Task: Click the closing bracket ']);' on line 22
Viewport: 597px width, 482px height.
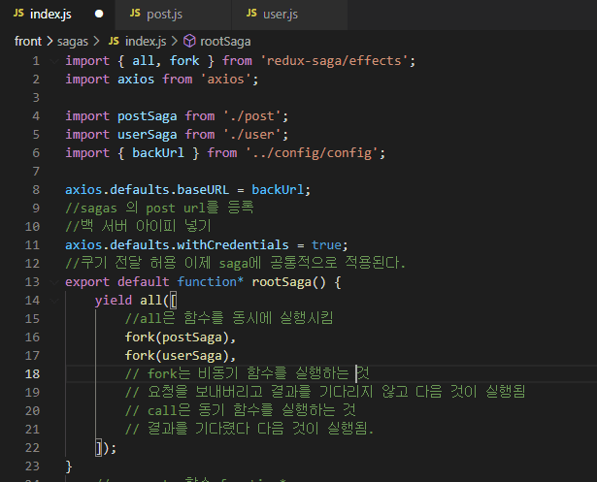Action: coord(106,448)
